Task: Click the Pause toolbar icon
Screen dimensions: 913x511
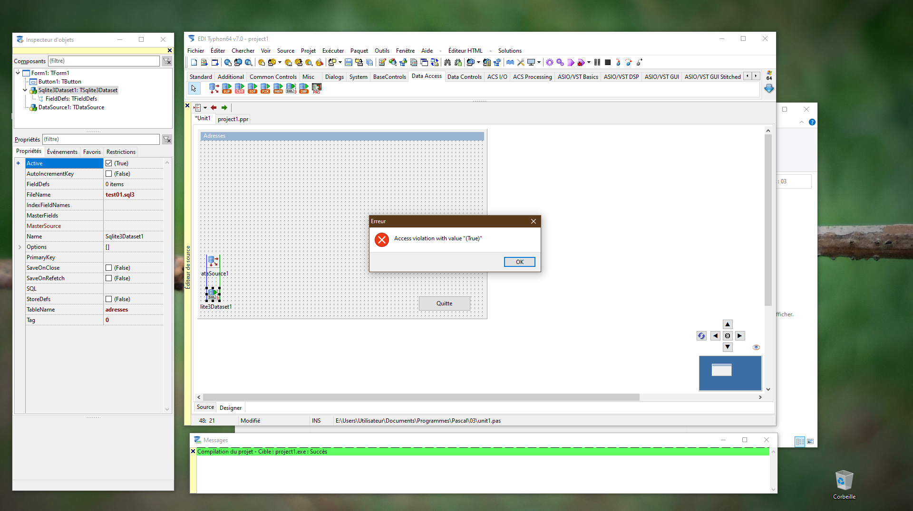Action: pos(597,62)
